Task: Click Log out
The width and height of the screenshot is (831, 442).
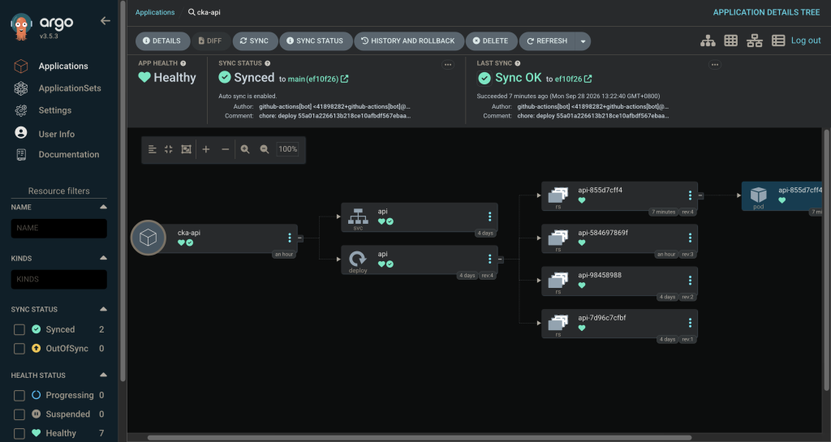Action: click(x=806, y=41)
